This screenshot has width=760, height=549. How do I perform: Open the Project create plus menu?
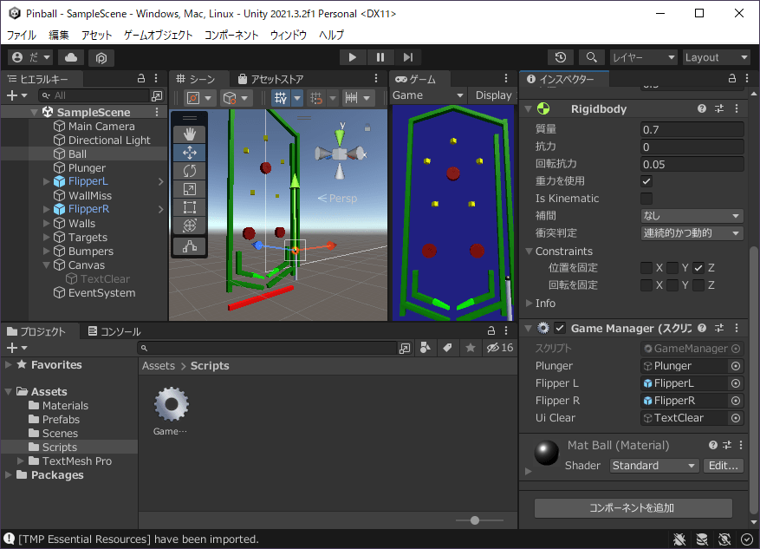[16, 348]
